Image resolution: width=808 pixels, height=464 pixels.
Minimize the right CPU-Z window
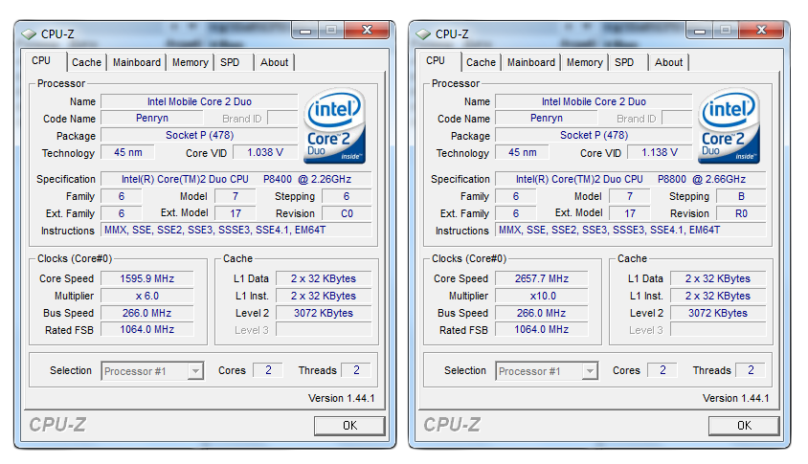click(701, 31)
